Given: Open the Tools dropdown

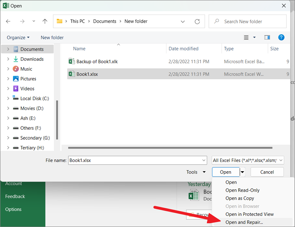Looking at the screenshot, I should [196, 172].
